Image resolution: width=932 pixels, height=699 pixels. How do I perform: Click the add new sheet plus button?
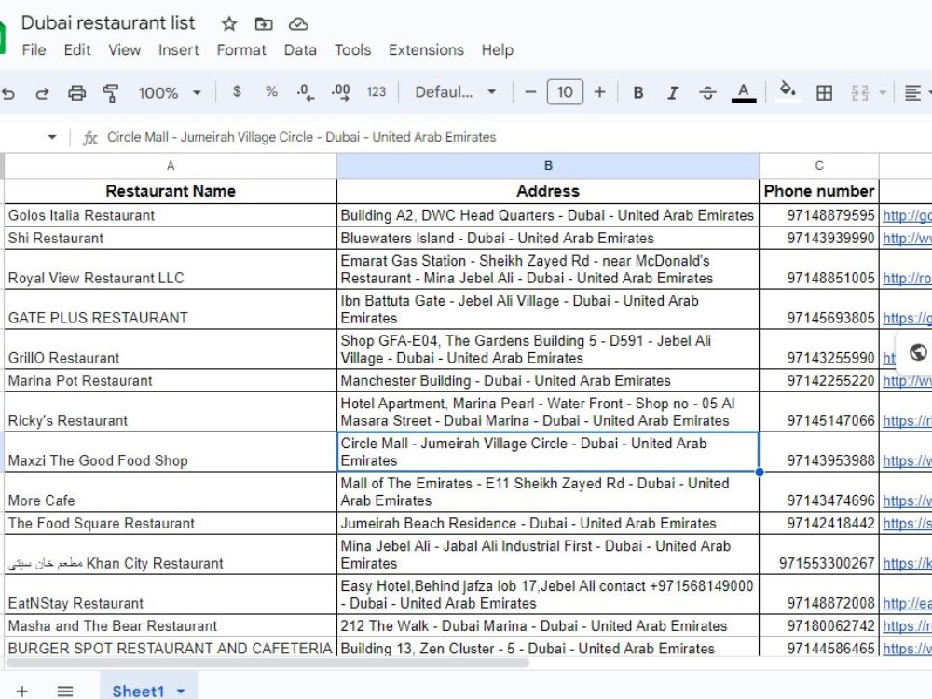[x=22, y=692]
